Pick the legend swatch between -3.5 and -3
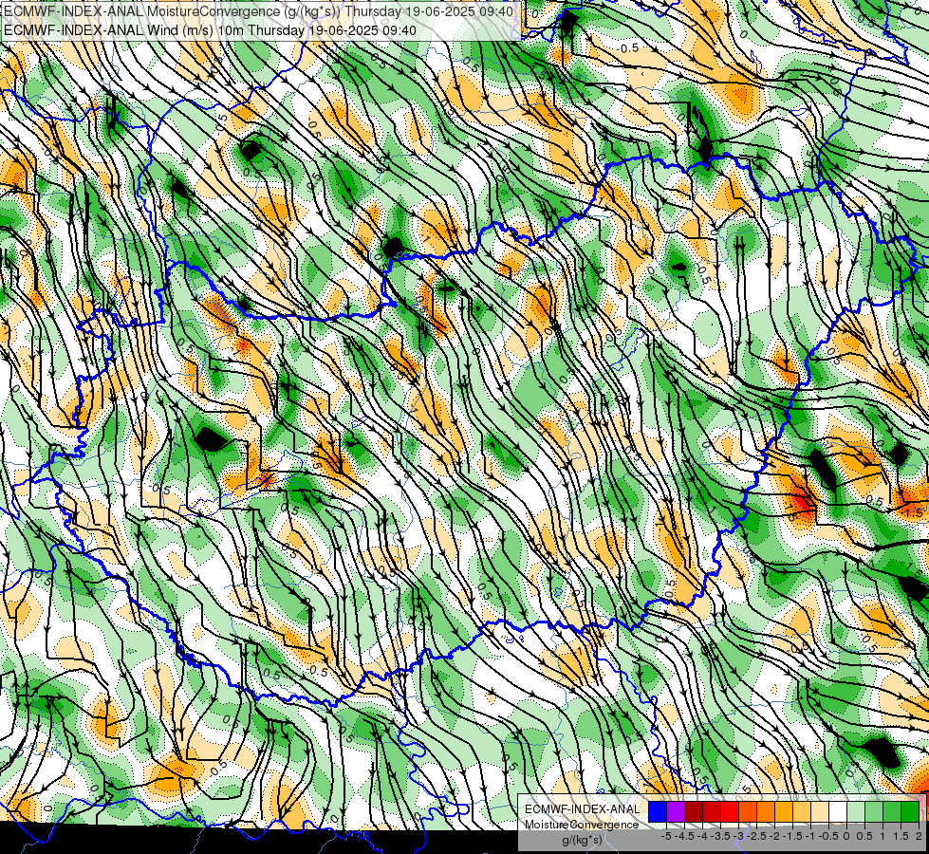929x854 pixels. [730, 811]
